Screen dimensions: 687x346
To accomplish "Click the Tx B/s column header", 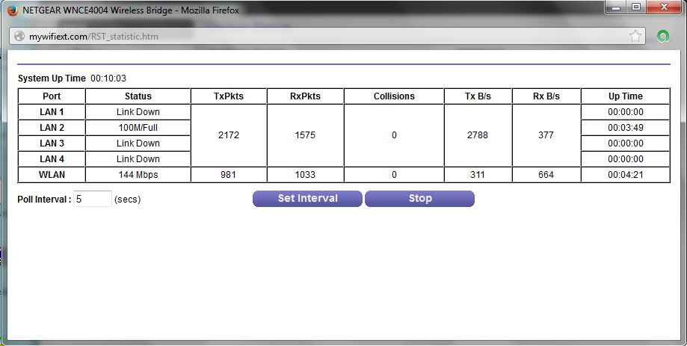I will pyautogui.click(x=478, y=96).
